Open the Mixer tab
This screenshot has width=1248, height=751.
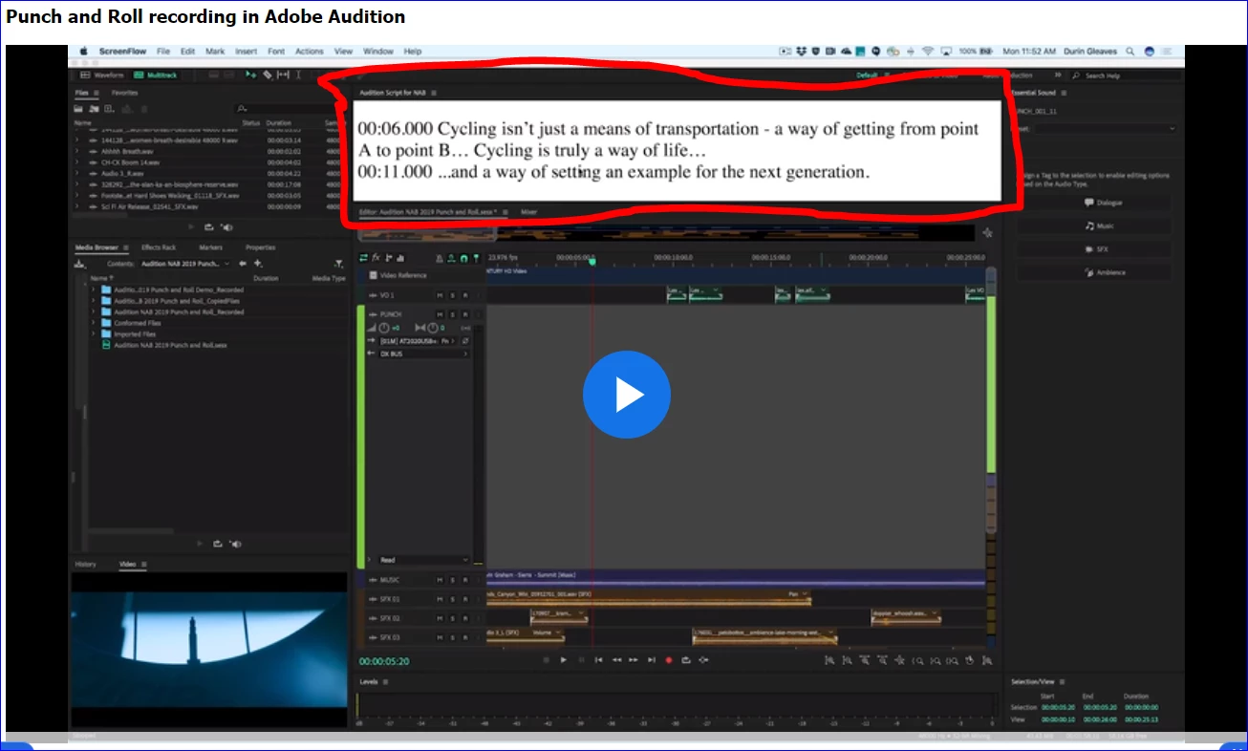[x=528, y=211]
